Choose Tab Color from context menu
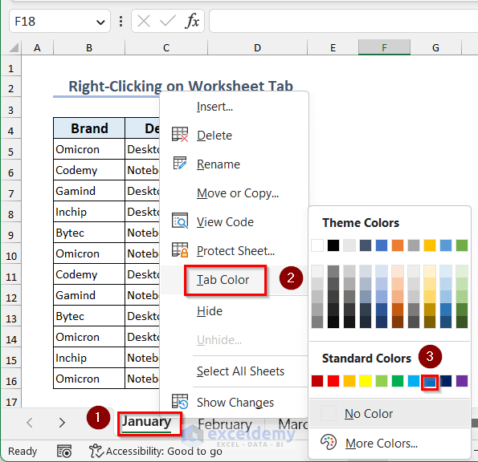 click(223, 280)
